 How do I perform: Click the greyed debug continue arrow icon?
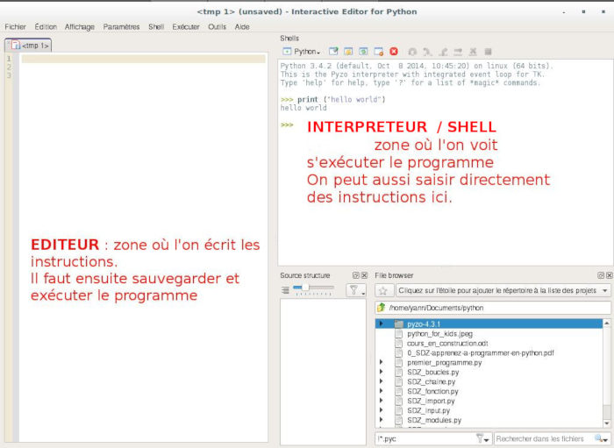click(458, 51)
